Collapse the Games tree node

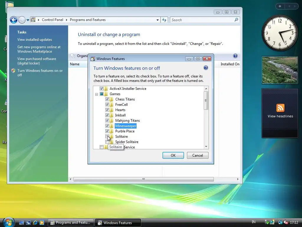(x=96, y=94)
